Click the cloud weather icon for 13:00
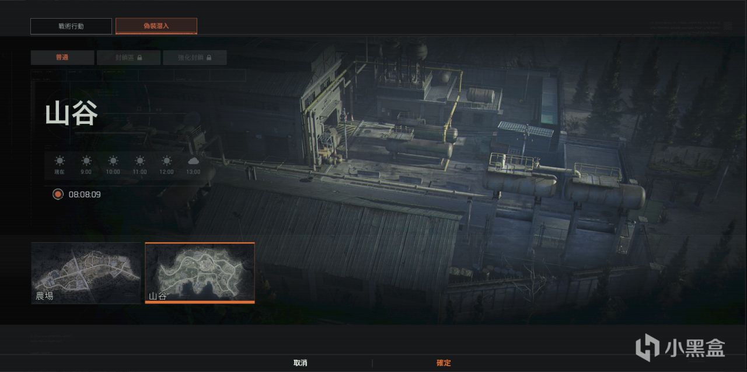This screenshot has width=747, height=372. tap(193, 161)
